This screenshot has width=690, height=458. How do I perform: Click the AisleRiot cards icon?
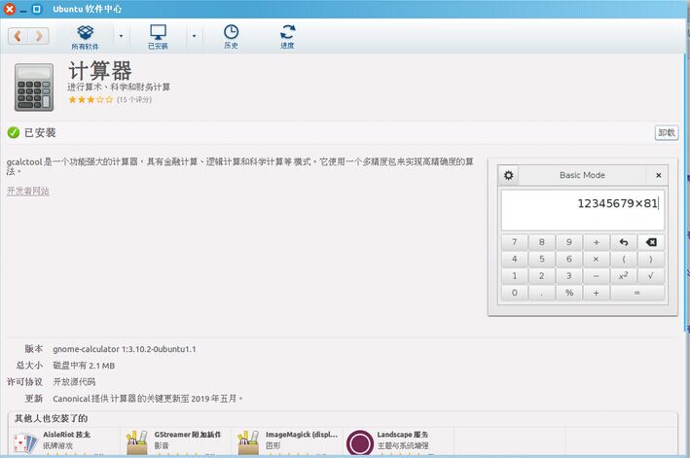point(25,442)
